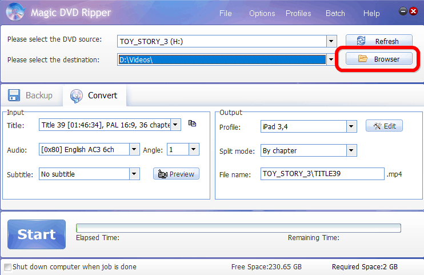Open the Options menu
The image size is (424, 275).
(x=262, y=13)
